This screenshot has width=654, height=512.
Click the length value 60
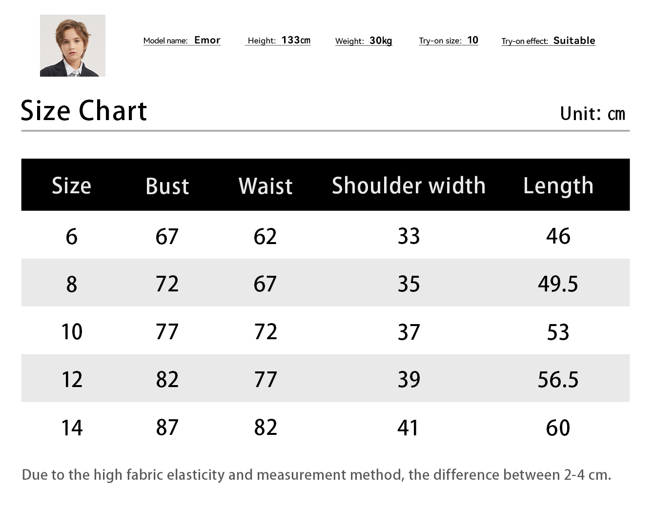[558, 428]
